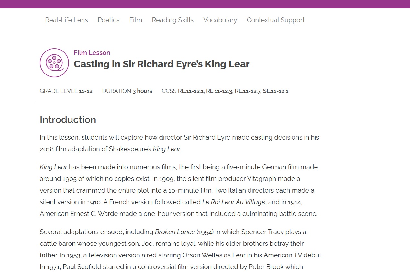410x272 pixels.
Task: Click the RL.11-12.7 standard code
Action: tap(248, 91)
